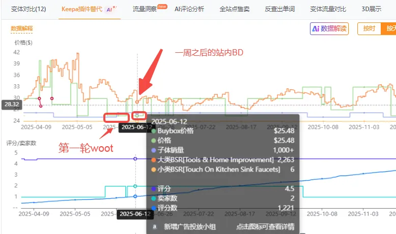Switch to Keepa插件替代 tab
This screenshot has width=396, height=234.
pyautogui.click(x=81, y=9)
